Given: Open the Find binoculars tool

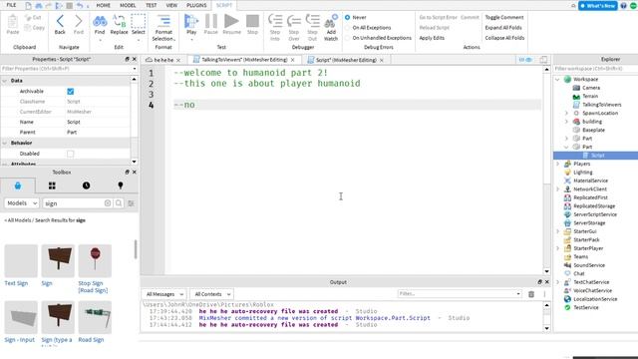Looking at the screenshot, I should [x=100, y=21].
